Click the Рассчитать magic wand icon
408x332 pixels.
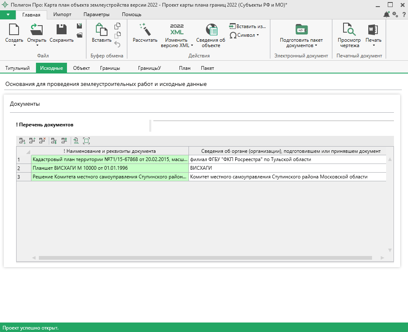(x=145, y=29)
